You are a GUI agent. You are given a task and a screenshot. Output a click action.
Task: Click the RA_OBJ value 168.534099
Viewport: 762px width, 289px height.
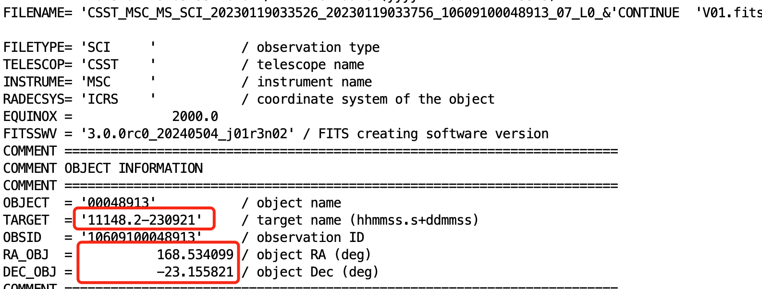pyautogui.click(x=195, y=254)
